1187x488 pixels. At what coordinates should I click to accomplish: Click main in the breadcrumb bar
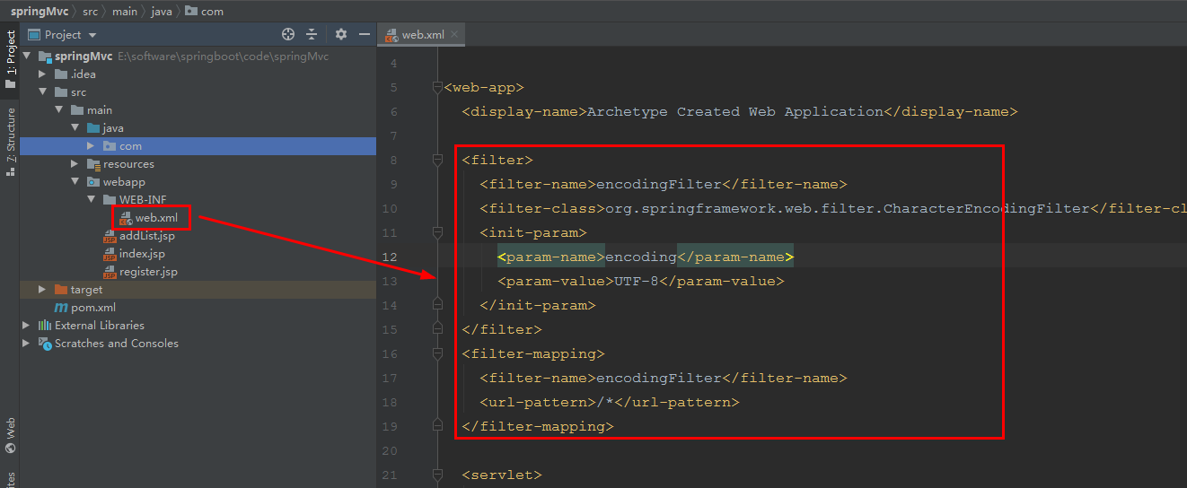point(125,12)
